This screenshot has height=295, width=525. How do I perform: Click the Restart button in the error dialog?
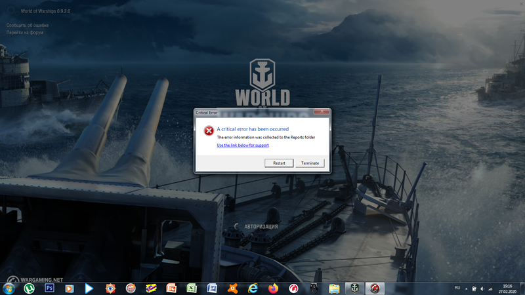click(x=279, y=163)
